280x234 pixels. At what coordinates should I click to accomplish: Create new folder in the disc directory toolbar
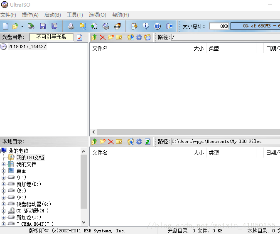pyautogui.click(x=111, y=37)
